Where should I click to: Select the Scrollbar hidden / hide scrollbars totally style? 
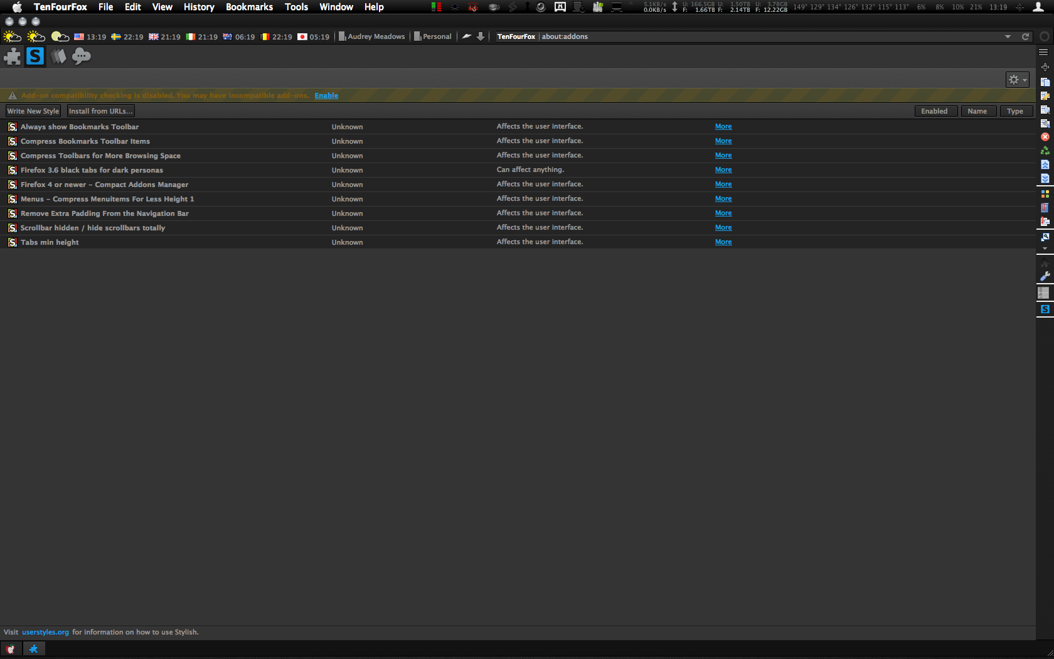point(518,228)
